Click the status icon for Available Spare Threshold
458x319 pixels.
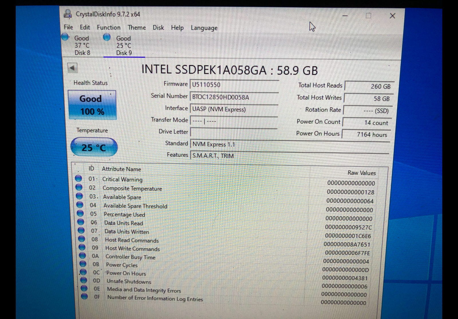click(80, 205)
